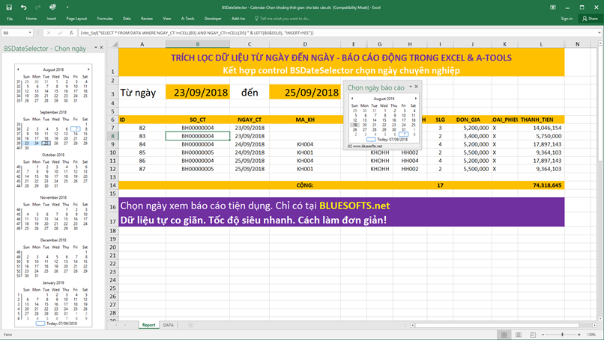Click the Redo arrow icon
This screenshot has height=340, width=604.
point(37,7)
